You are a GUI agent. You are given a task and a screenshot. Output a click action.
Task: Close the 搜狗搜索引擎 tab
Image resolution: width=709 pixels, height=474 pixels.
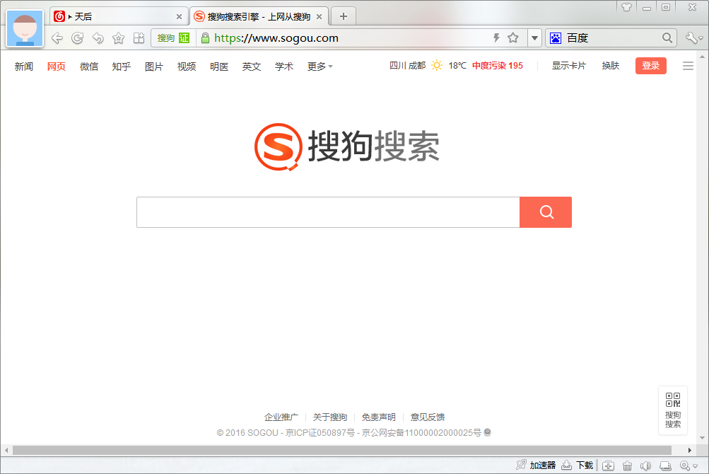coord(320,17)
